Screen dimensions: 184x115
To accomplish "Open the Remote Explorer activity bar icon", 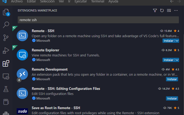I will [x=6, y=76].
